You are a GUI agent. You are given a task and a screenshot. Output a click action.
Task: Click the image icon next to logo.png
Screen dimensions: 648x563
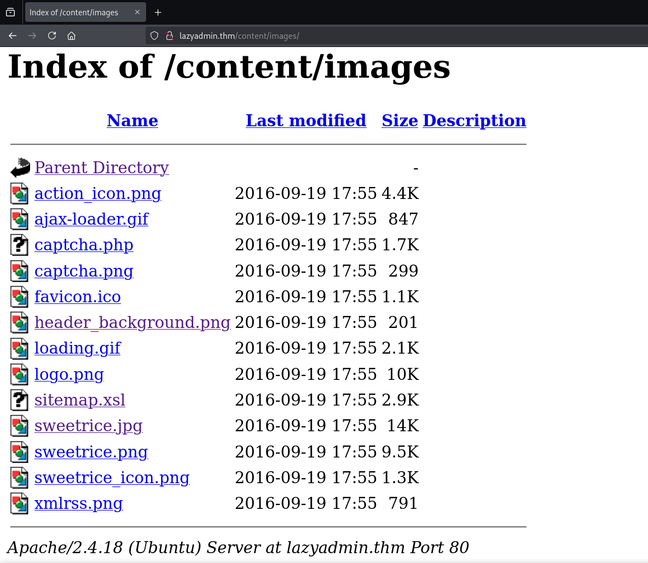click(19, 374)
